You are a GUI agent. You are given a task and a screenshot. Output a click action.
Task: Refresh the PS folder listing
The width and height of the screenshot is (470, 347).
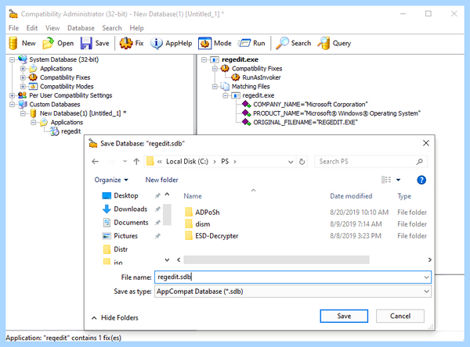point(302,162)
